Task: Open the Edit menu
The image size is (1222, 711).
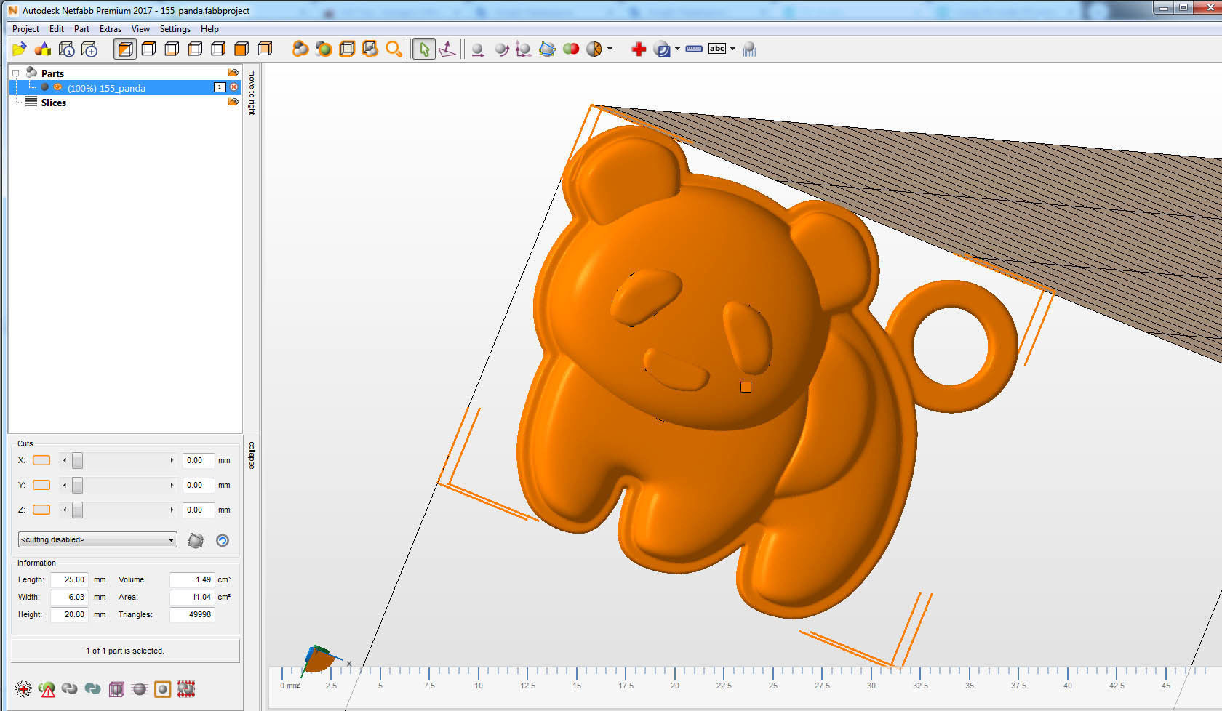Action: [57, 29]
